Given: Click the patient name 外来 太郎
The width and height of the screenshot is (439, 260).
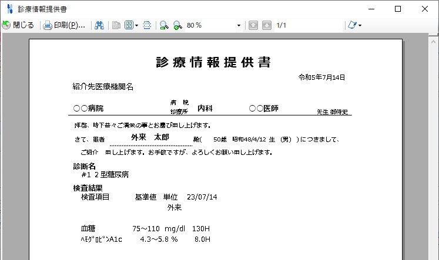Looking at the screenshot, I should click(x=150, y=137).
